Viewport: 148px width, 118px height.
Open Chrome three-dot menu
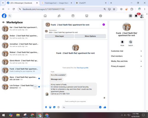(145, 9)
